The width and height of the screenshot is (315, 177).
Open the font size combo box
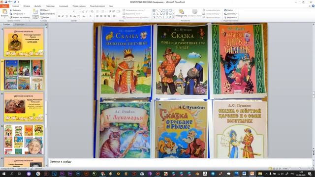click(x=78, y=11)
